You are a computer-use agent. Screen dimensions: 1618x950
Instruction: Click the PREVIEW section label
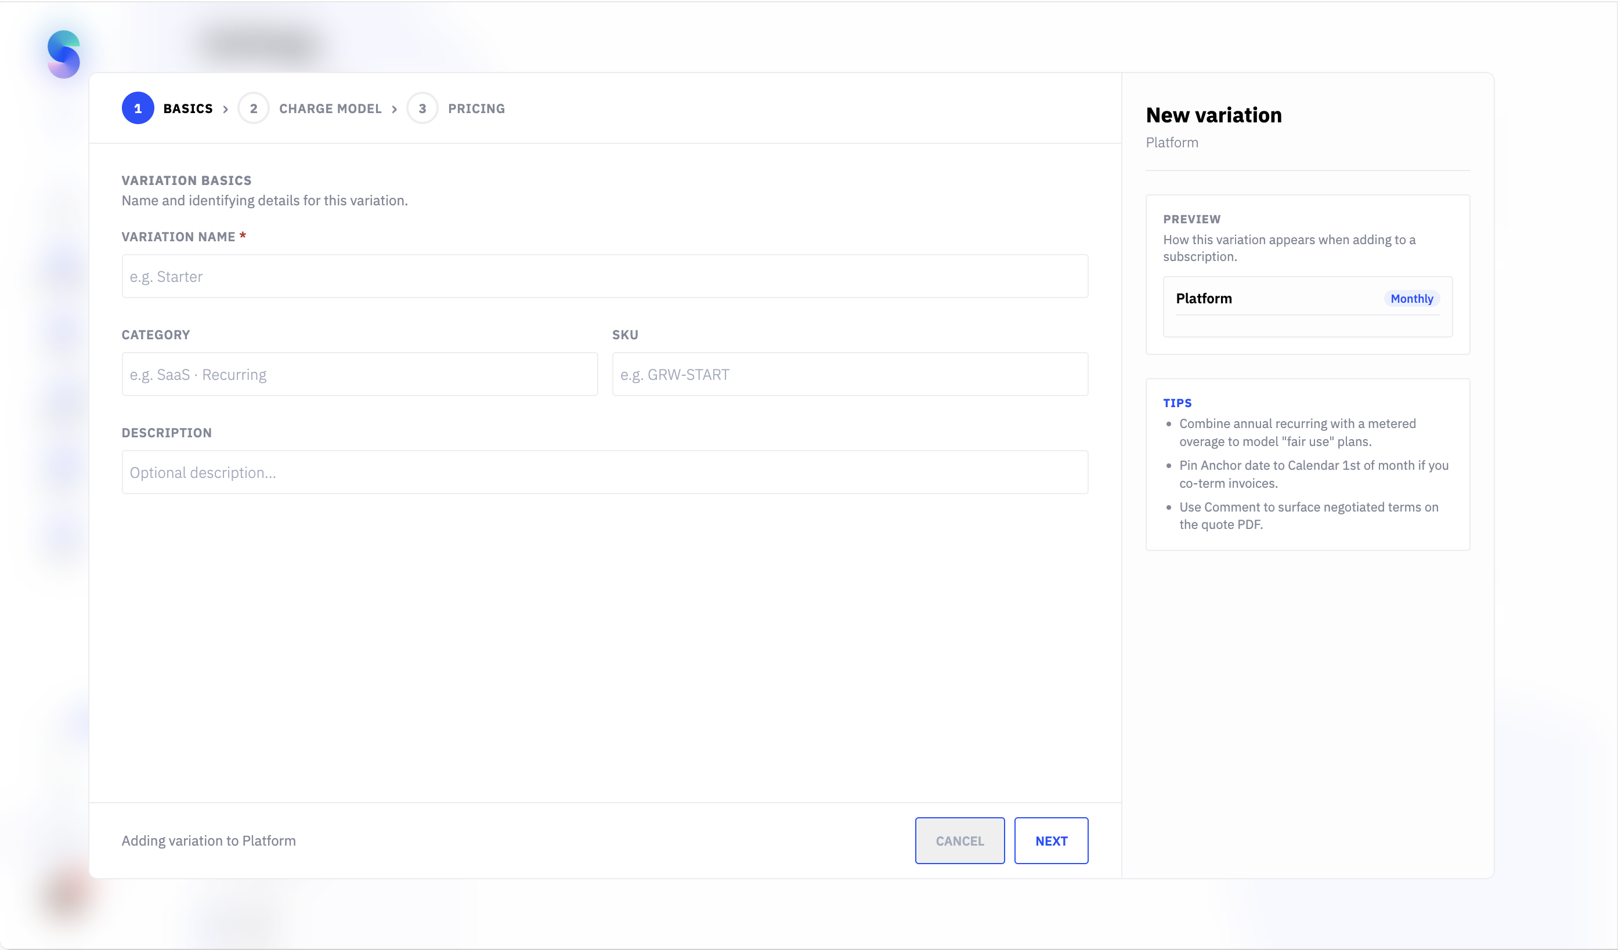click(x=1191, y=219)
